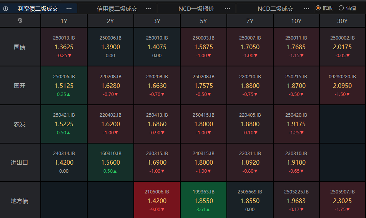Viewport: 366px width, 218px height.
Task: Select the 地方债 row label
Action: click(x=20, y=201)
